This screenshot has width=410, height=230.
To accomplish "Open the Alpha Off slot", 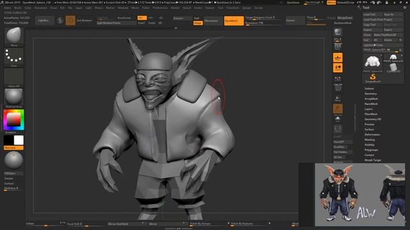I will tap(14, 78).
